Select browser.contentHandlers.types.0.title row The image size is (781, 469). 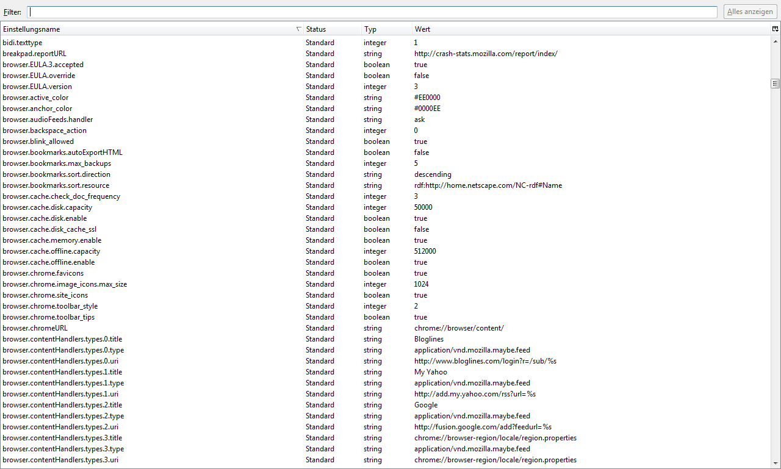click(x=386, y=339)
